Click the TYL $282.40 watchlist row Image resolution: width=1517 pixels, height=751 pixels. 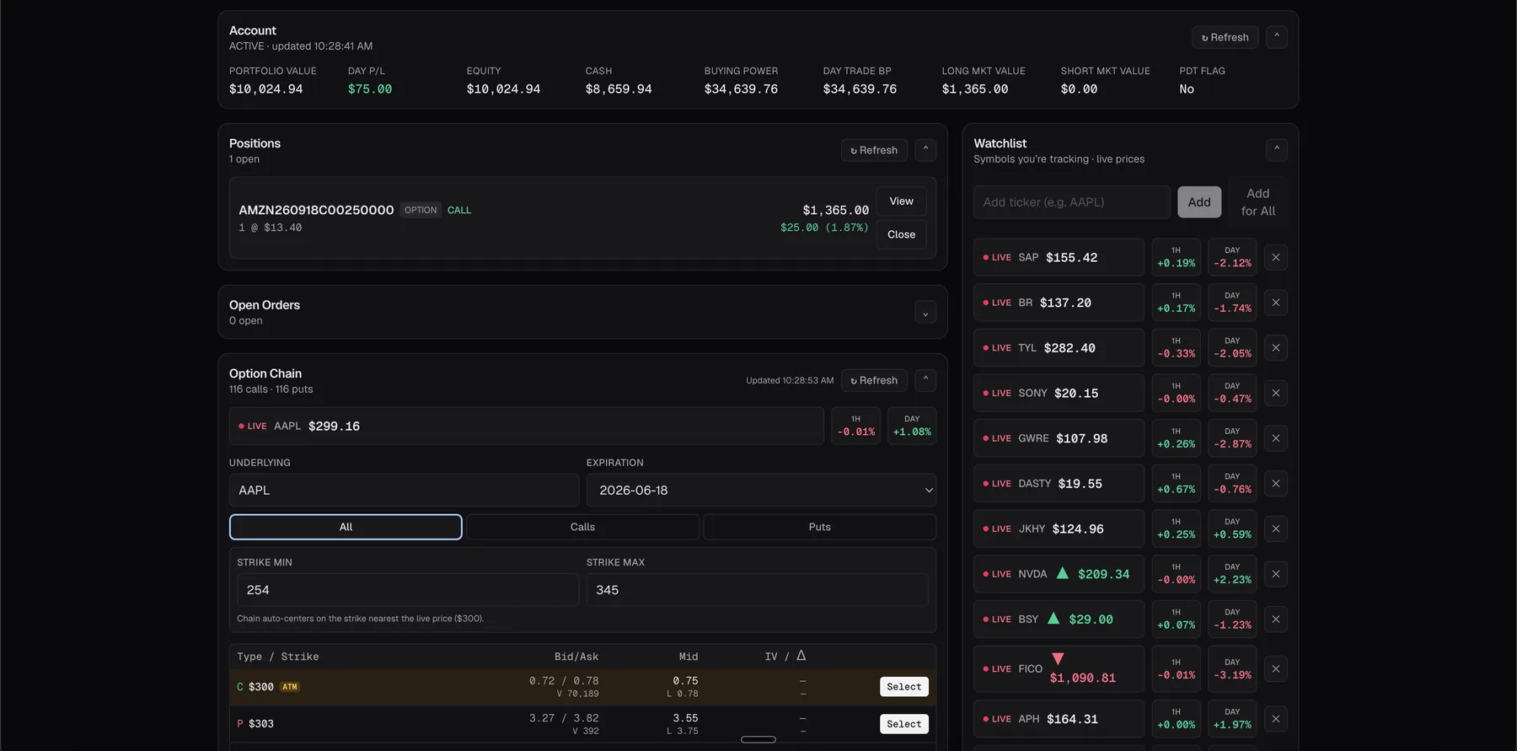pyautogui.click(x=1059, y=348)
